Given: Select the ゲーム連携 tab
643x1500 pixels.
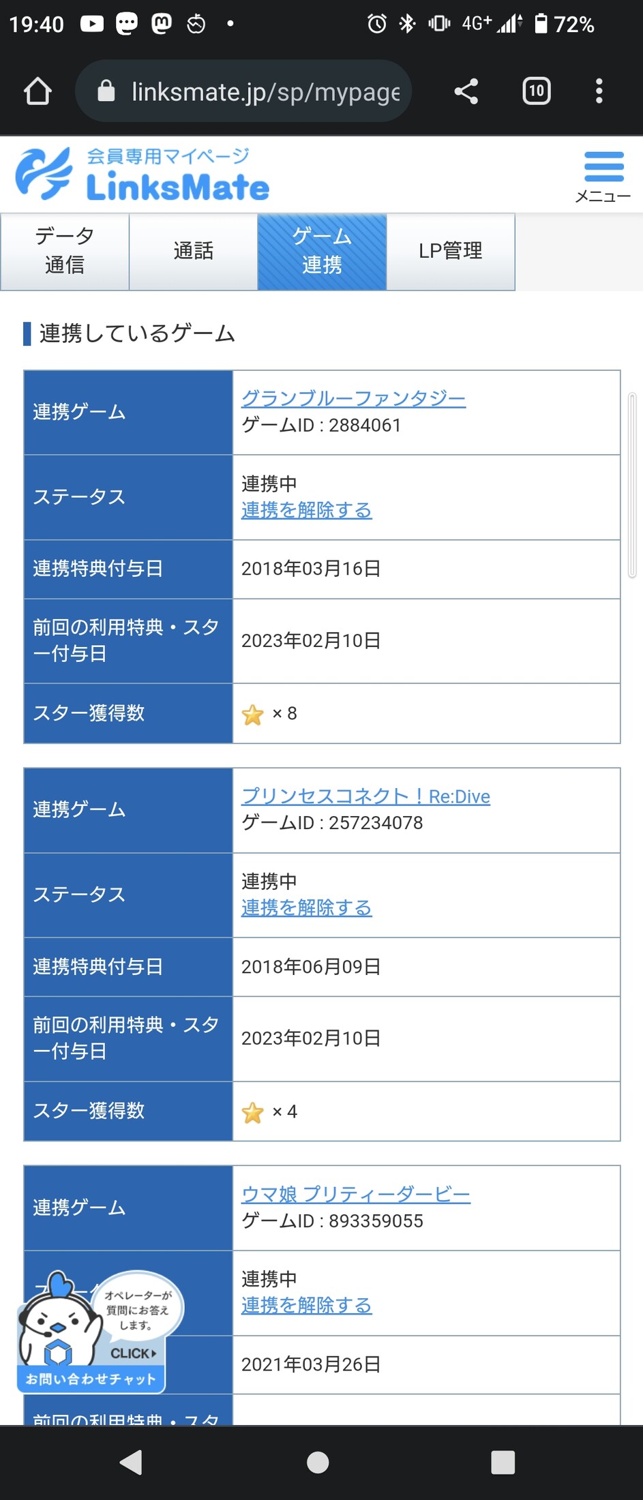Looking at the screenshot, I should [322, 251].
